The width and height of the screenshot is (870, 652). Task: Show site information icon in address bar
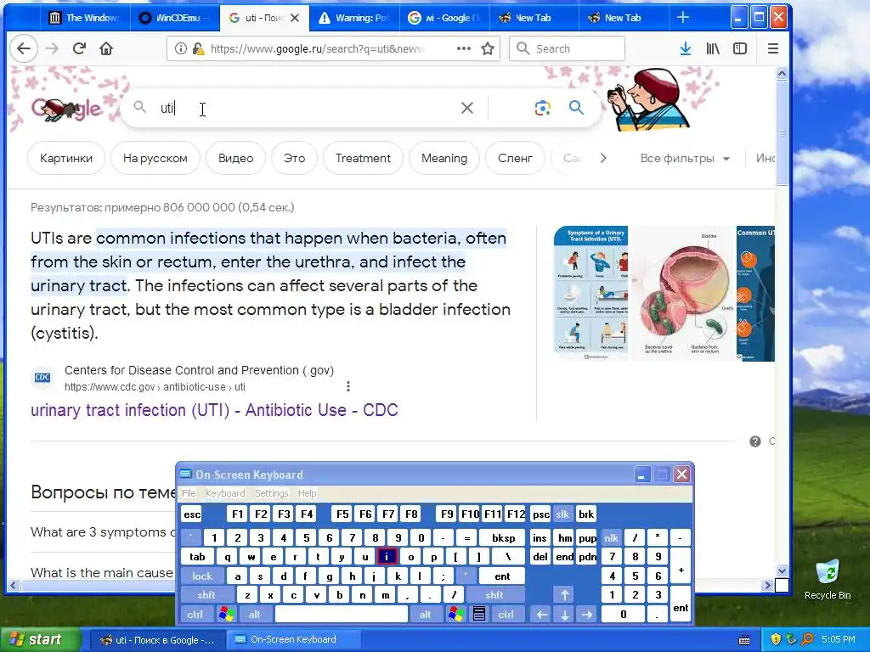180,48
